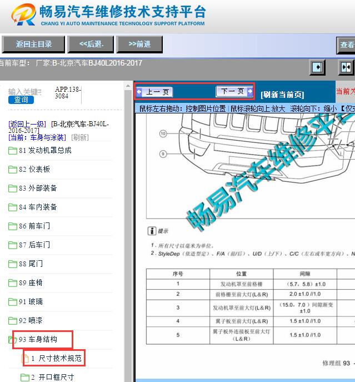The width and height of the screenshot is (355, 382).
Task: Open folder 87 后车门
Action: point(34,245)
